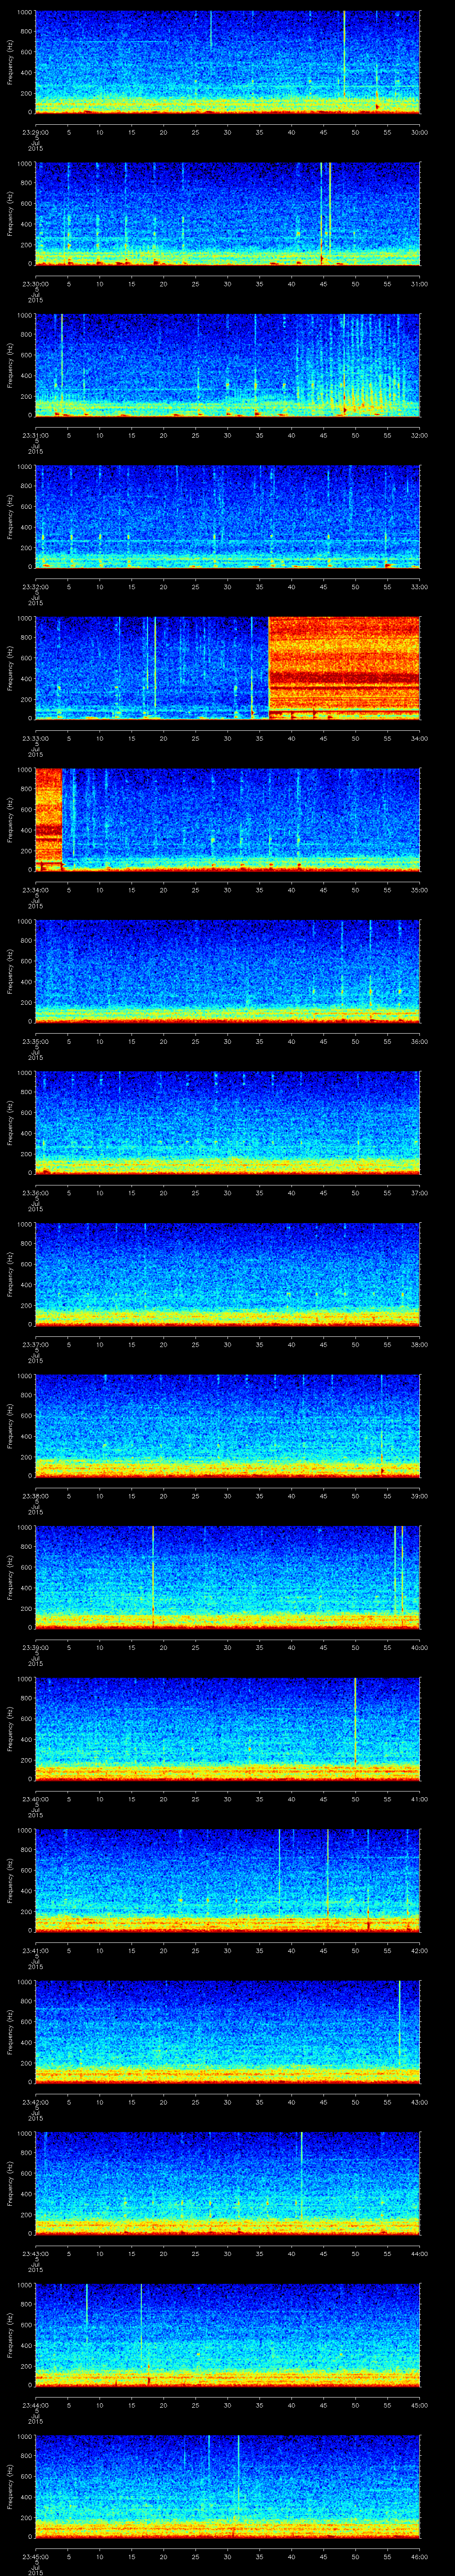Click the spectrogram panel starting at 23:30:00
Viewport: 455px width, 2576px height.
coord(228,214)
